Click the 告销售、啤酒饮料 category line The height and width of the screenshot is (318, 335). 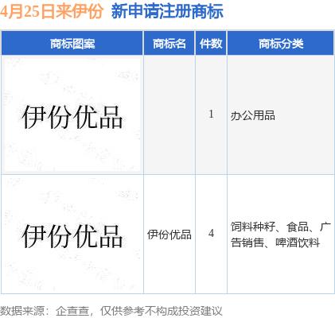(275, 242)
